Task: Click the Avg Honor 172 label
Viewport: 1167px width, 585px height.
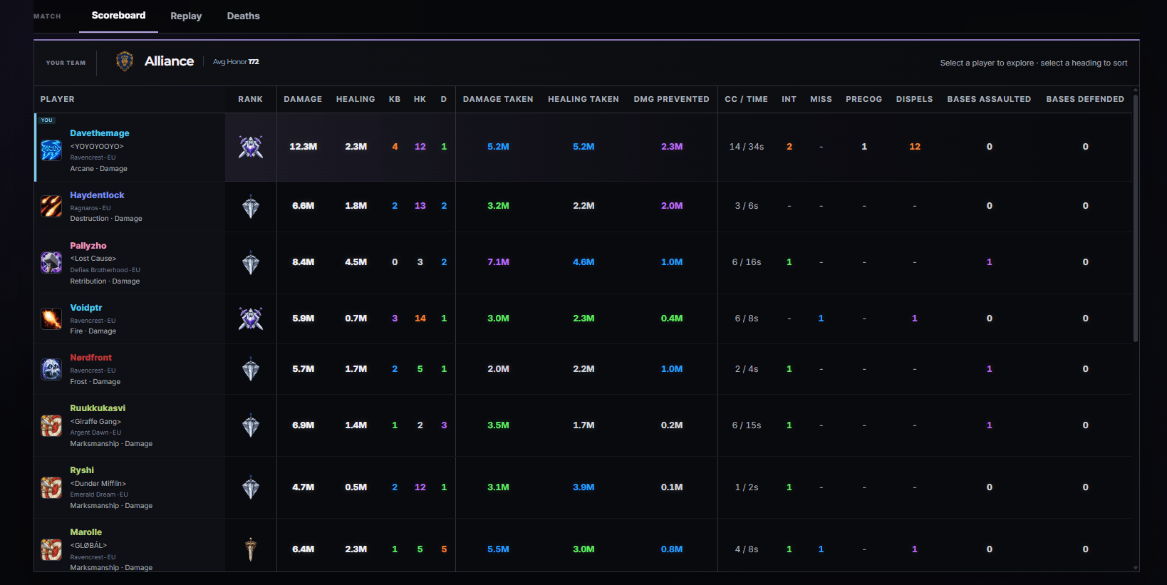Action: pyautogui.click(x=236, y=62)
